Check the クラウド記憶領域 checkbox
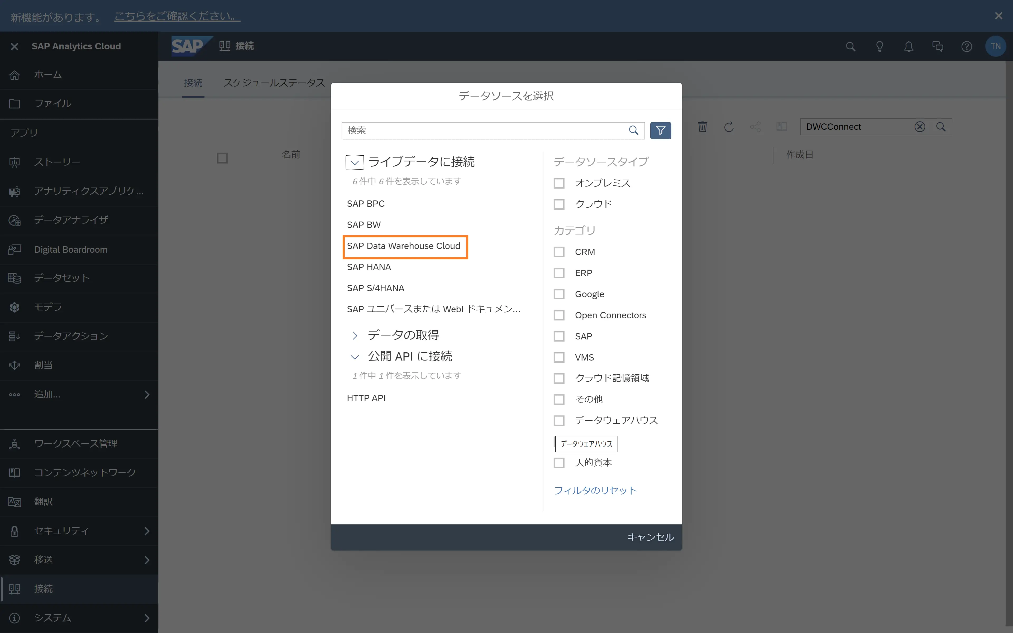 coord(559,378)
